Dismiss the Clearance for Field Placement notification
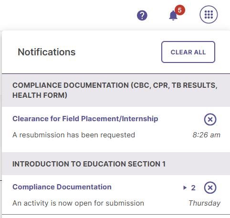 point(210,119)
